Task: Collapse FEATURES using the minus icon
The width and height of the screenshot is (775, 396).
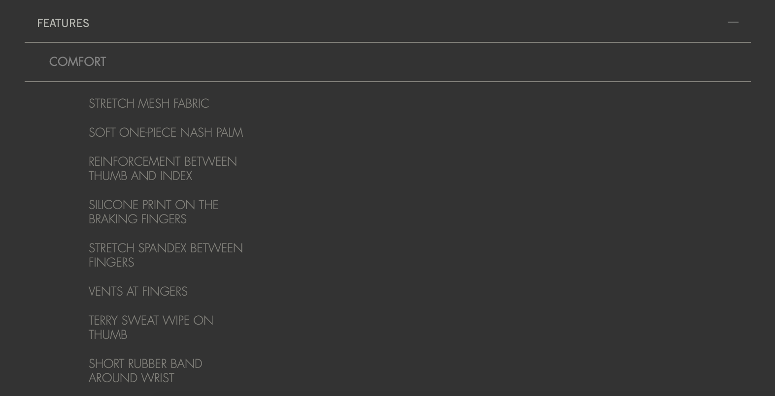Action: [x=733, y=22]
